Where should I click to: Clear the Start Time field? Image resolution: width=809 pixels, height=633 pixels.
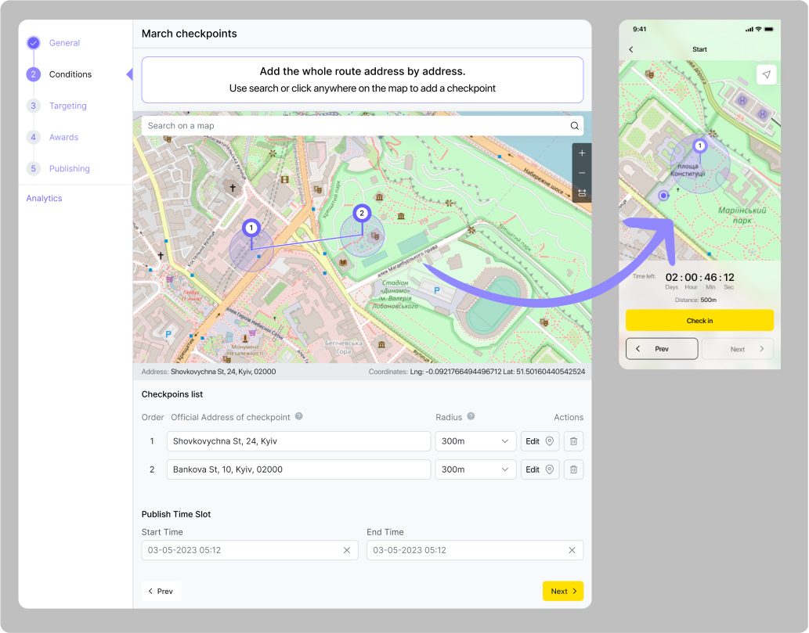pyautogui.click(x=347, y=550)
